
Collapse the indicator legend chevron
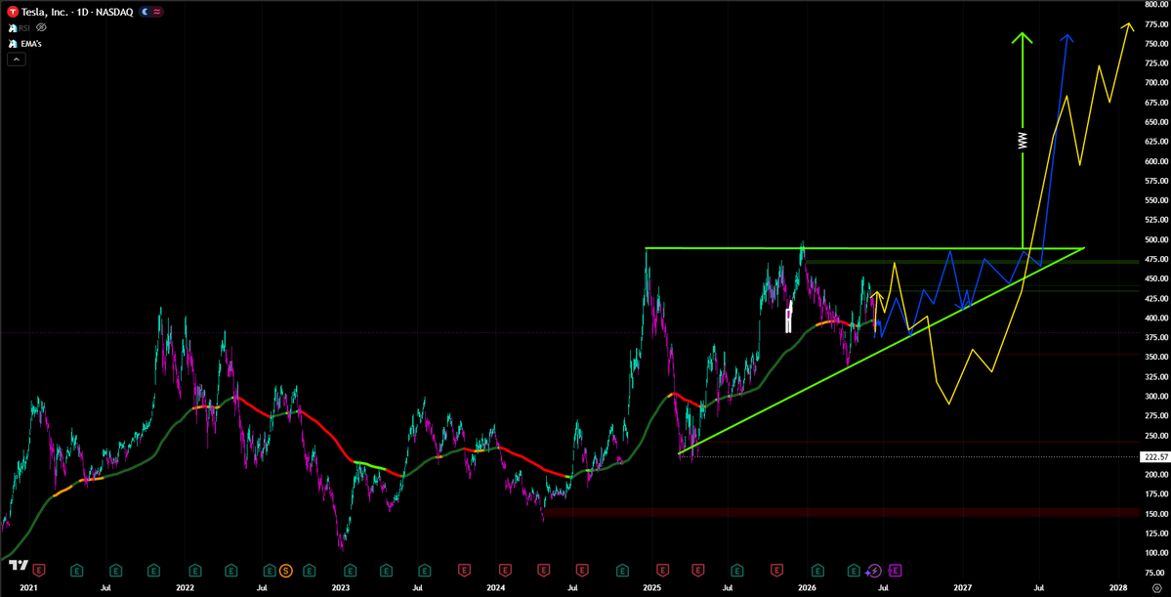tap(17, 59)
